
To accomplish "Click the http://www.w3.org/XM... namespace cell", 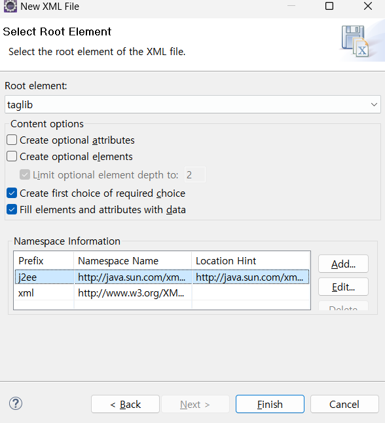I will tap(132, 292).
